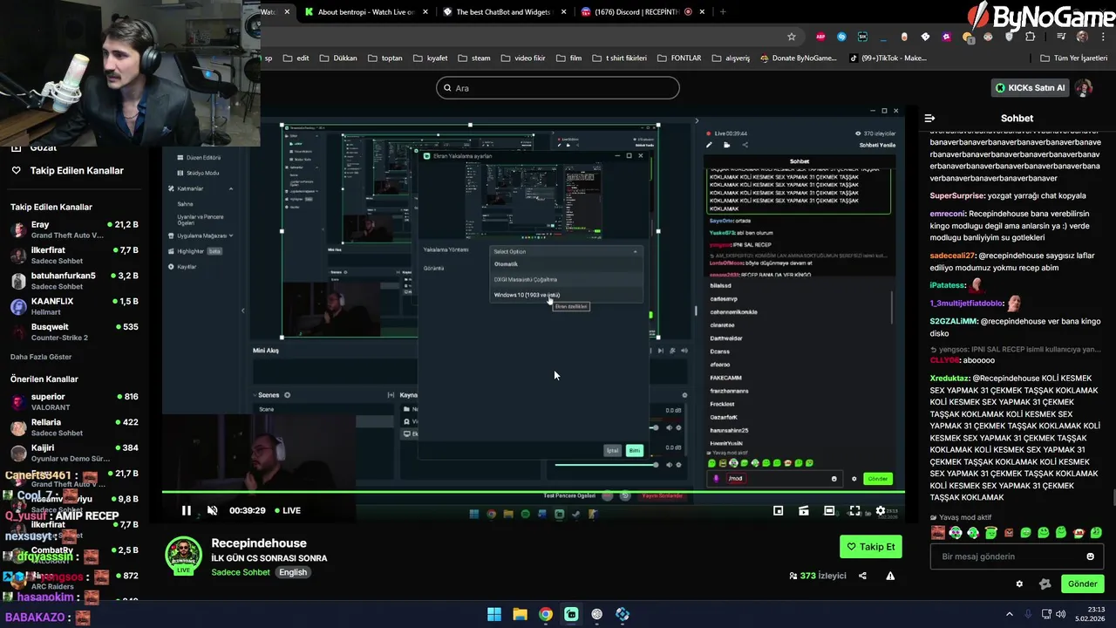Open the KICKs gift icon beside Gönder
The height and width of the screenshot is (628, 1116).
1045,584
